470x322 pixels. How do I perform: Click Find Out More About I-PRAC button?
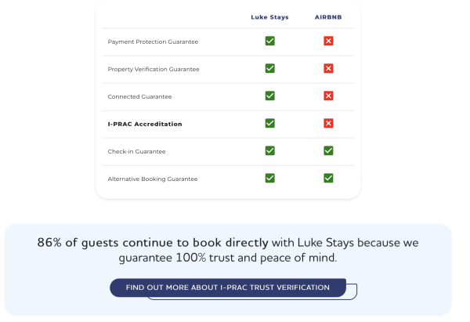tap(228, 288)
